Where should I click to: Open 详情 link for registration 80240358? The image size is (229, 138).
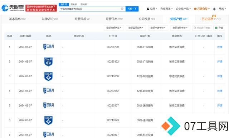pos(220,76)
